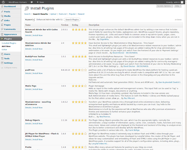
Task: Open the Keyword search type dropdown
Action: point(30,20)
